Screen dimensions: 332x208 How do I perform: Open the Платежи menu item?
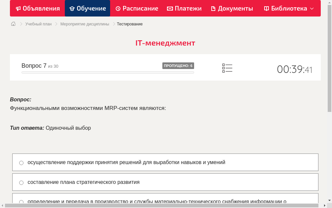click(184, 8)
